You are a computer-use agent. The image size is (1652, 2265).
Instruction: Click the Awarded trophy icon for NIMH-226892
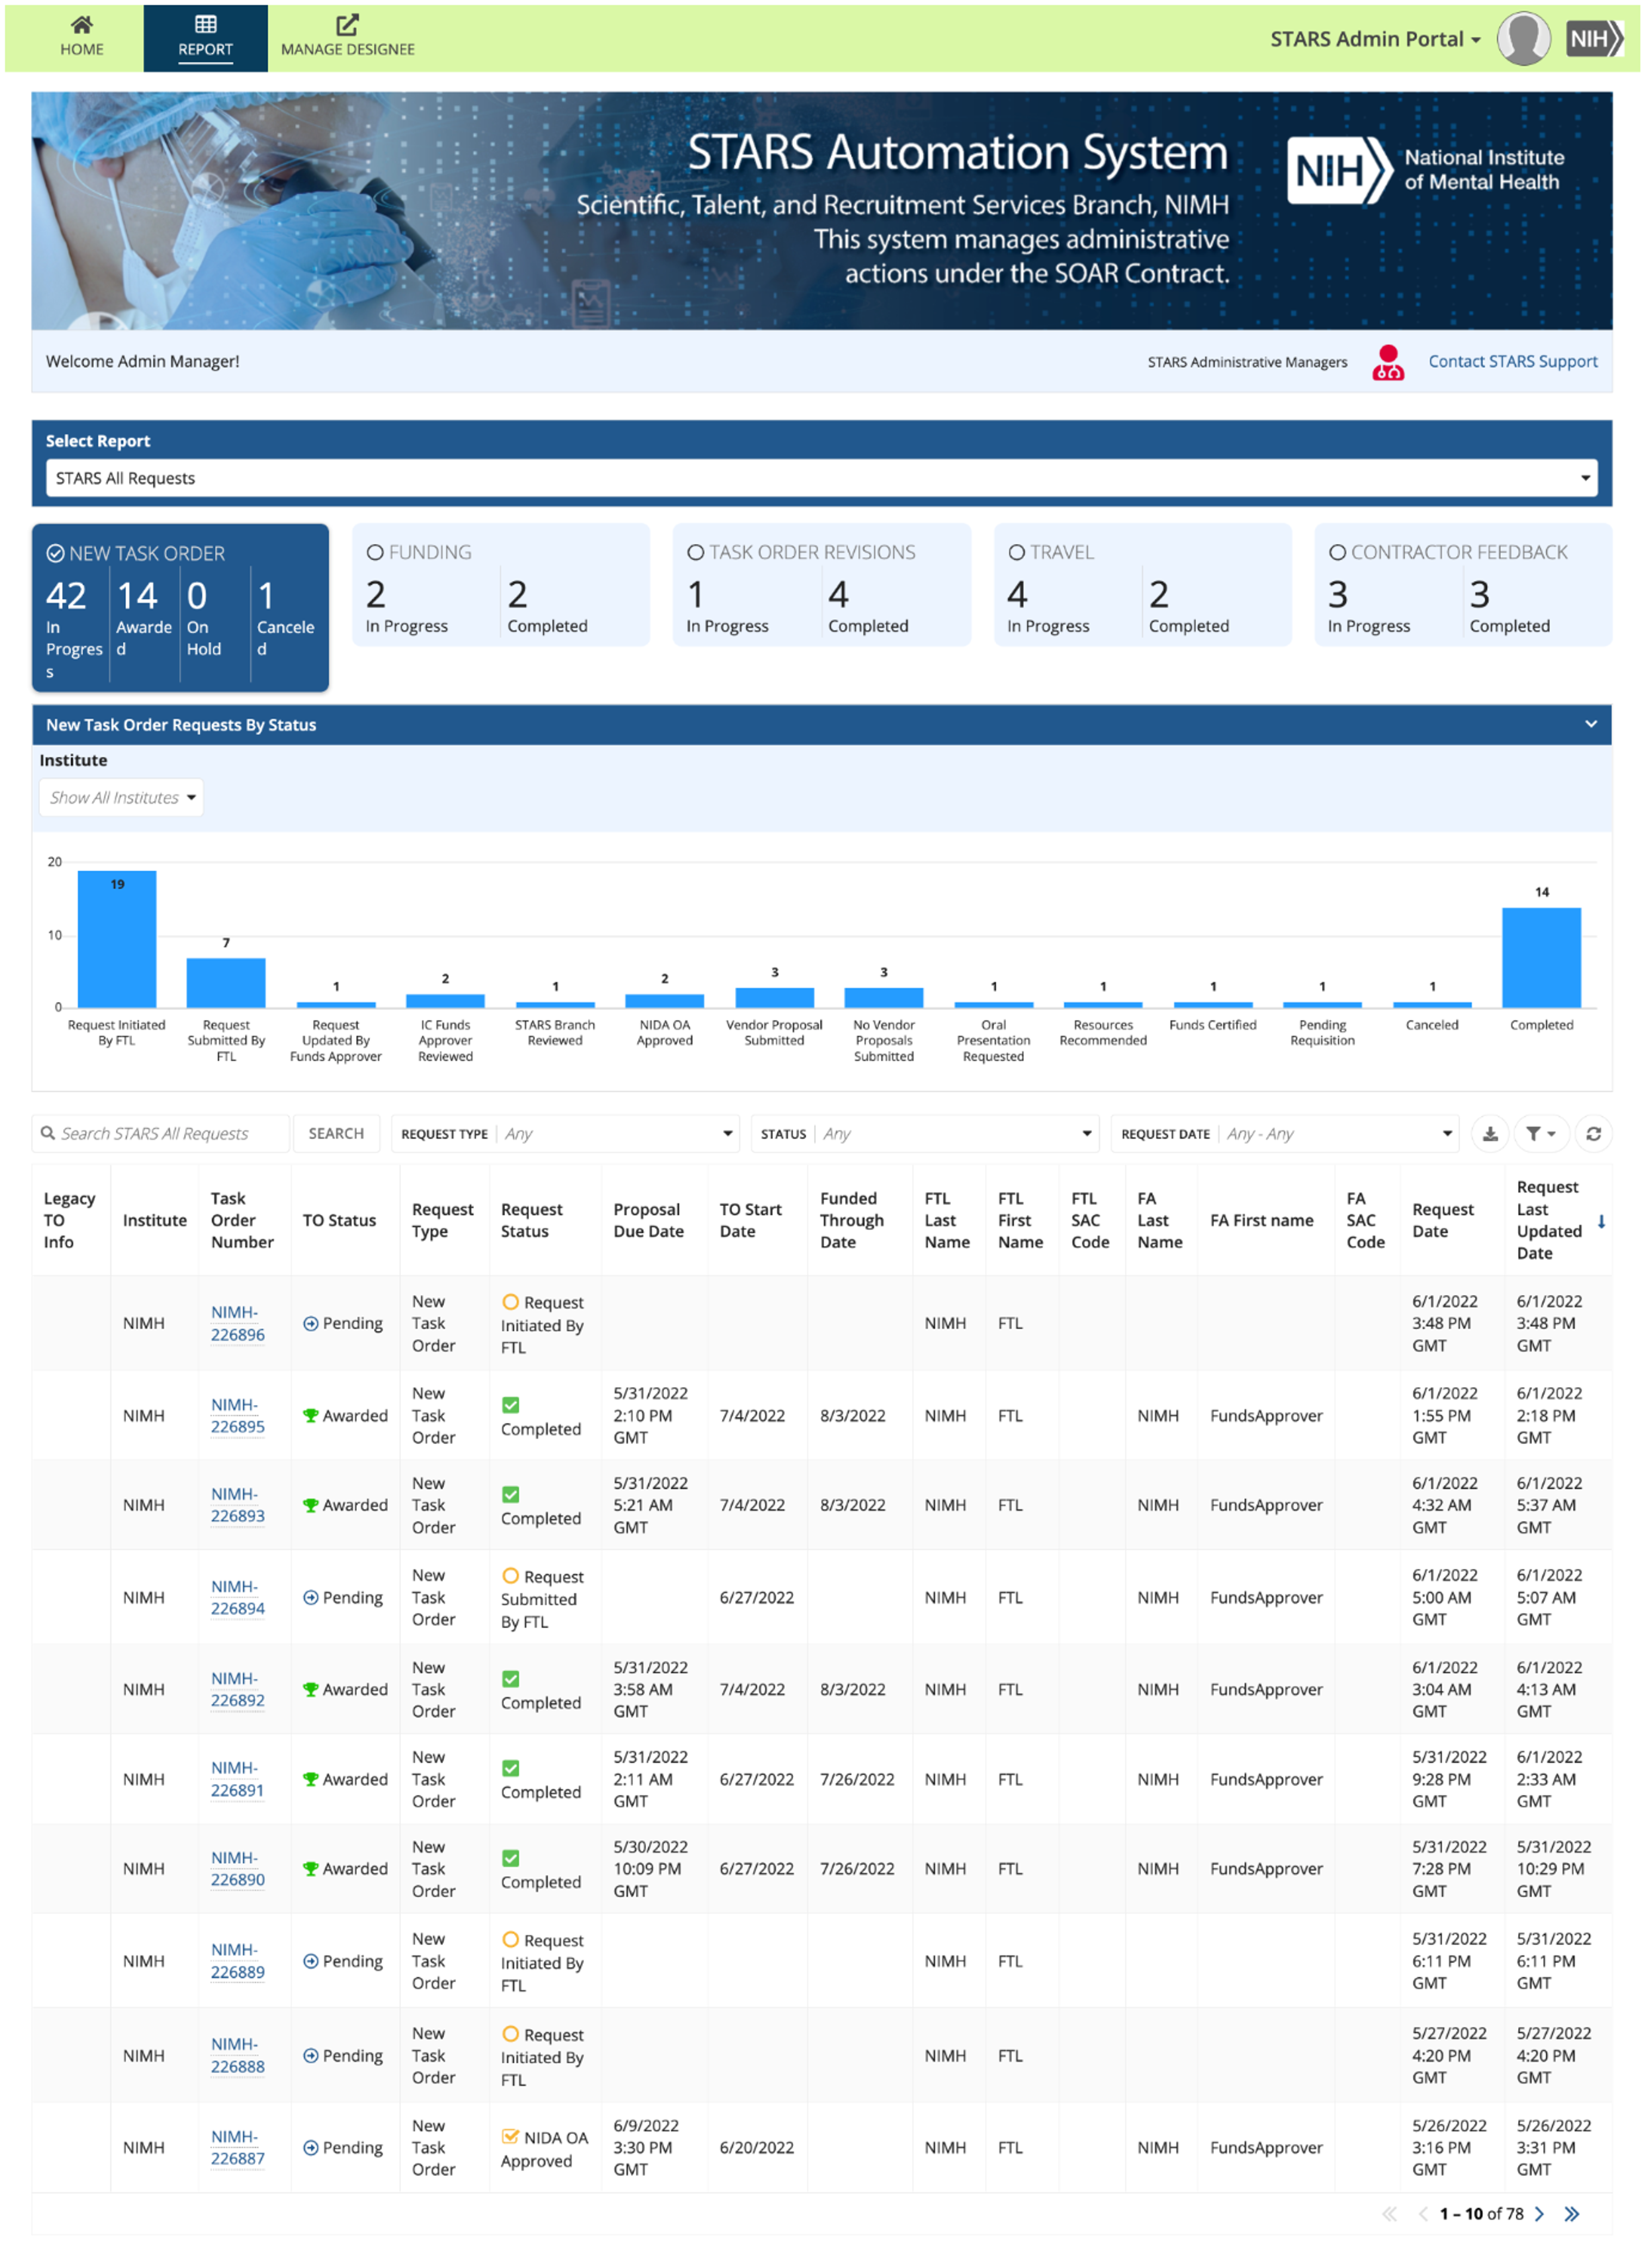310,1689
